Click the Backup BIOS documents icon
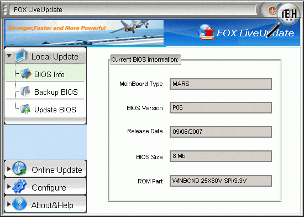 point(25,91)
